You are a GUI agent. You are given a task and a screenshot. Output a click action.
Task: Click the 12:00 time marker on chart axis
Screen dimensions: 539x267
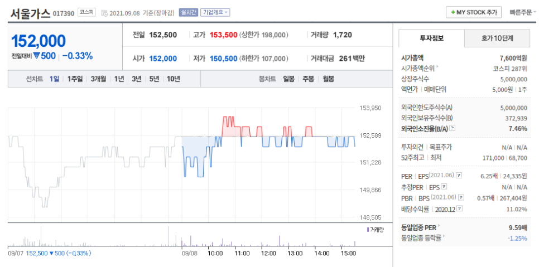click(x=268, y=253)
